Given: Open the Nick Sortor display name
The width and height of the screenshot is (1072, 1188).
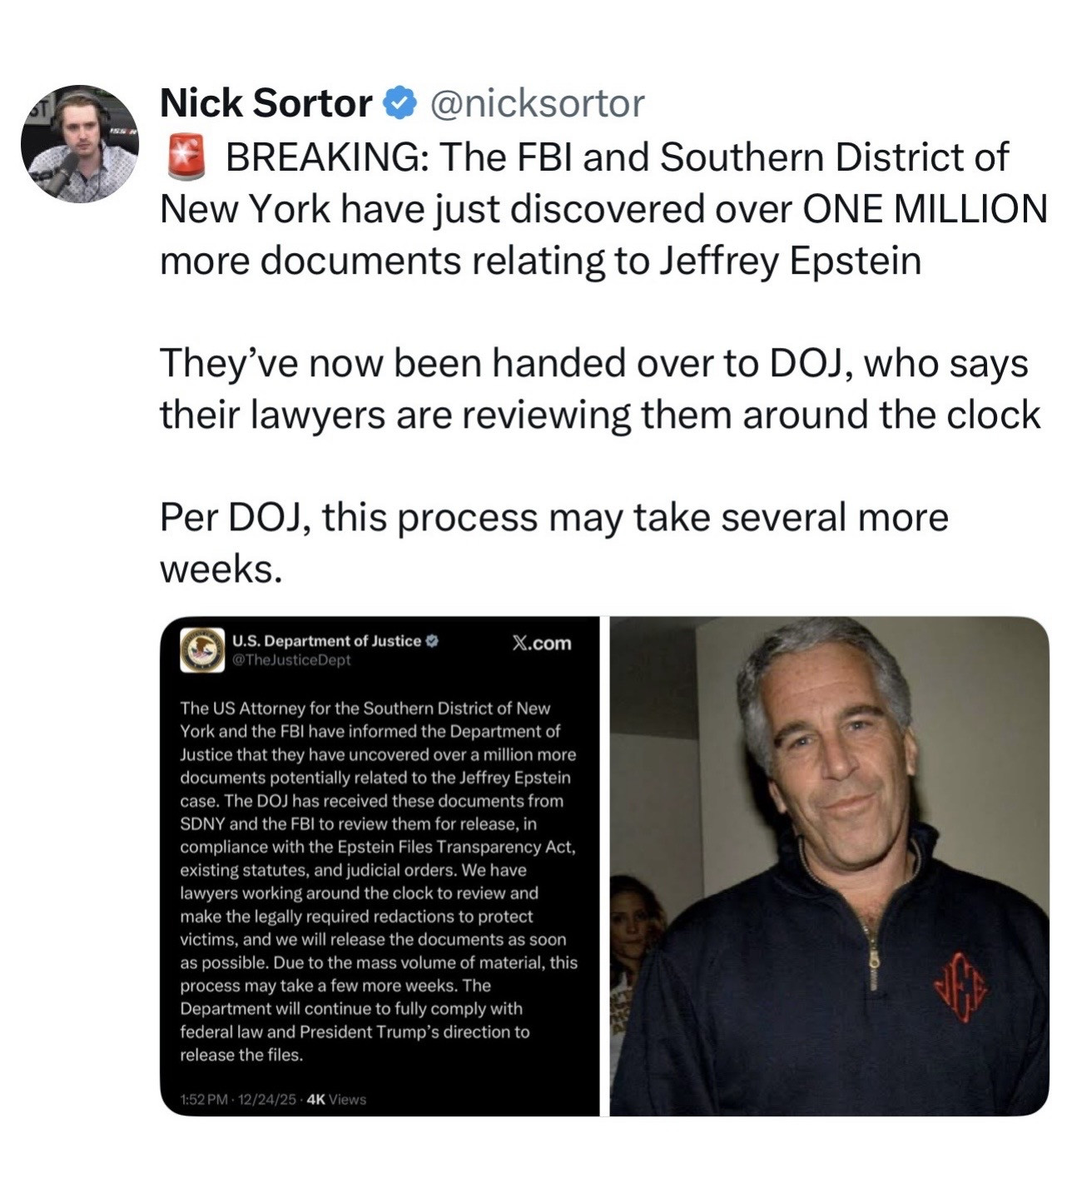Looking at the screenshot, I should point(266,103).
